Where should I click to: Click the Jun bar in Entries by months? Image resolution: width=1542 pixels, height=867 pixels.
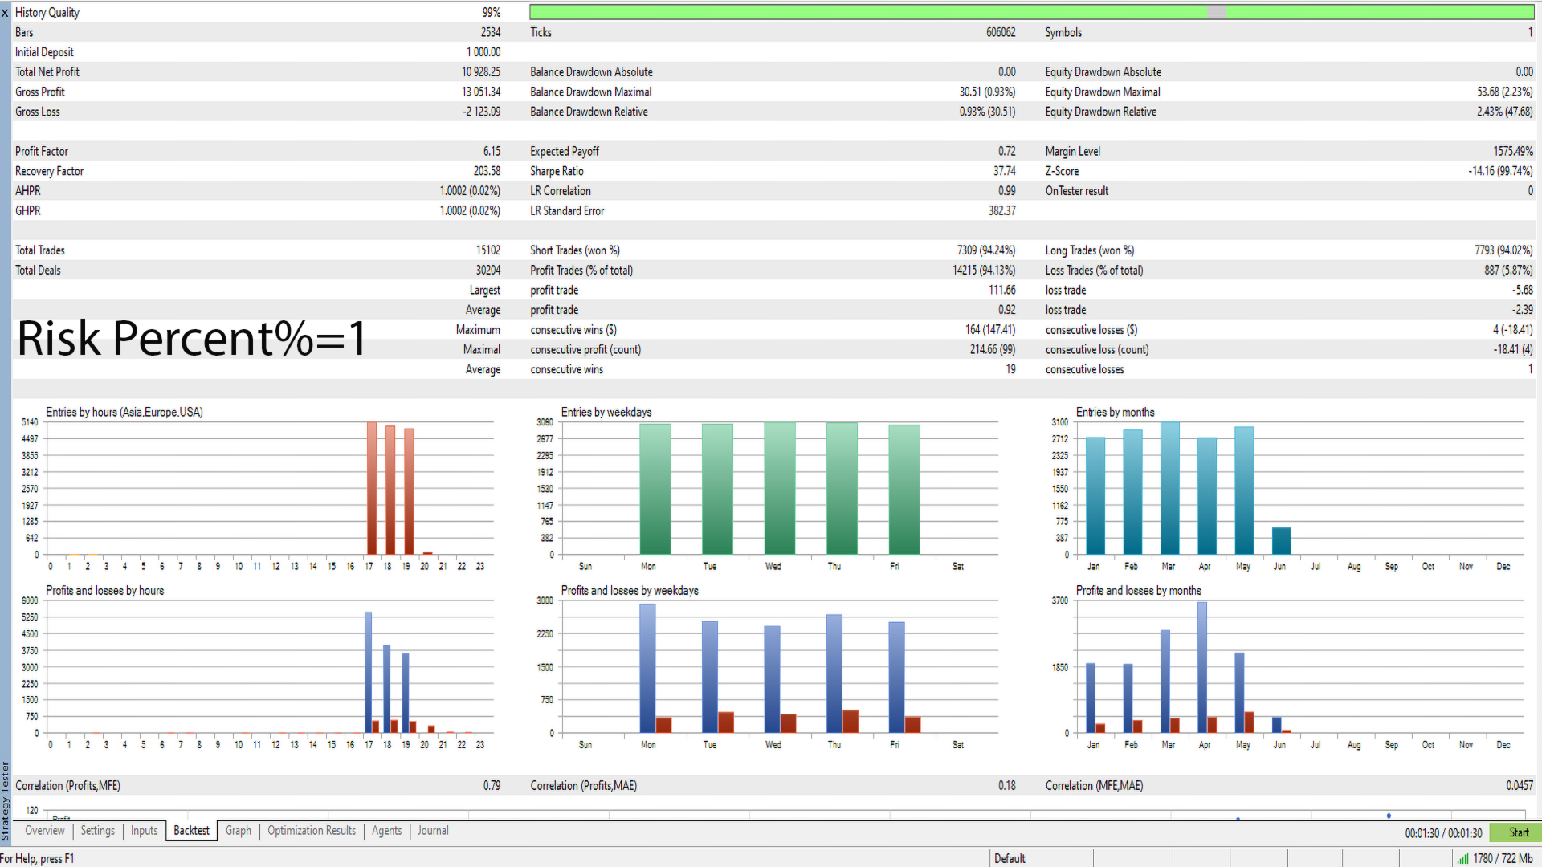pos(1281,541)
